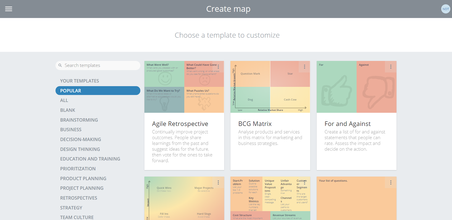452x220 pixels.
Task: Pick the Blank templates category
Action: point(68,110)
